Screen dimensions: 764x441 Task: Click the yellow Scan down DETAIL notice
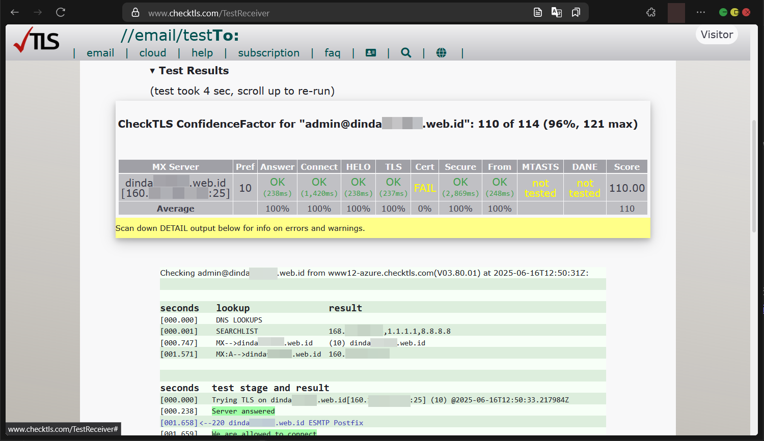pos(383,228)
